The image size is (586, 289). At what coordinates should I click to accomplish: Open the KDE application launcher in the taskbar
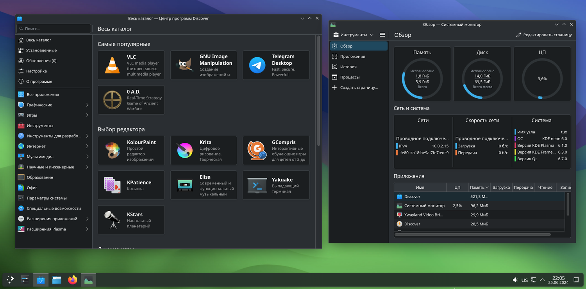coord(10,280)
